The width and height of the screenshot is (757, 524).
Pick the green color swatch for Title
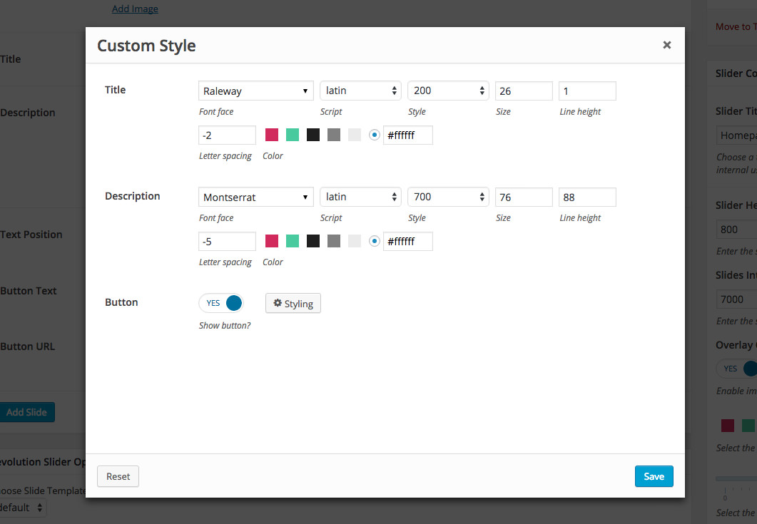point(293,135)
